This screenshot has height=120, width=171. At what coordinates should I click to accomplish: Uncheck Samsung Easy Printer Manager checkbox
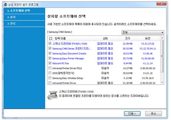50,58
